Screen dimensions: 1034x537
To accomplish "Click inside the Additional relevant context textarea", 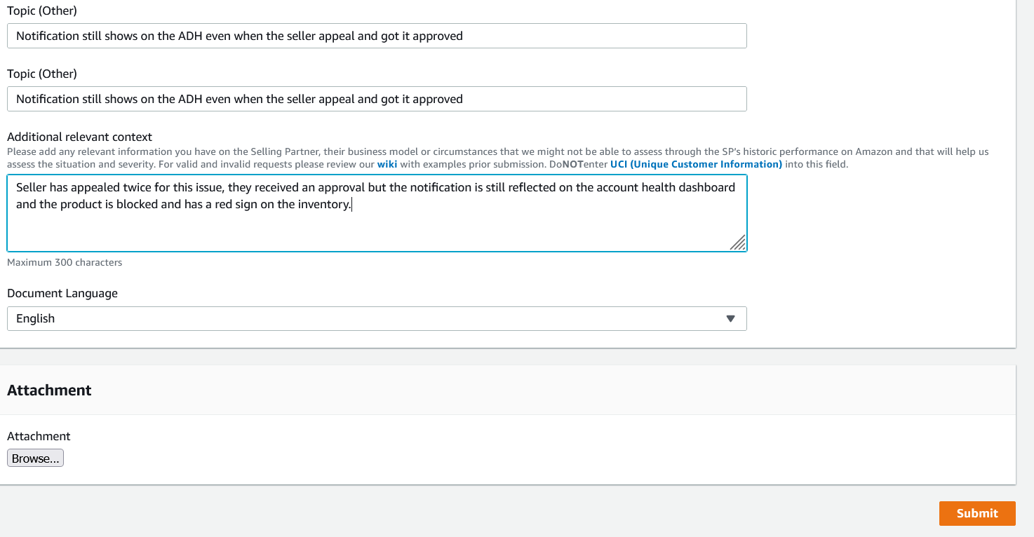I will pos(377,213).
